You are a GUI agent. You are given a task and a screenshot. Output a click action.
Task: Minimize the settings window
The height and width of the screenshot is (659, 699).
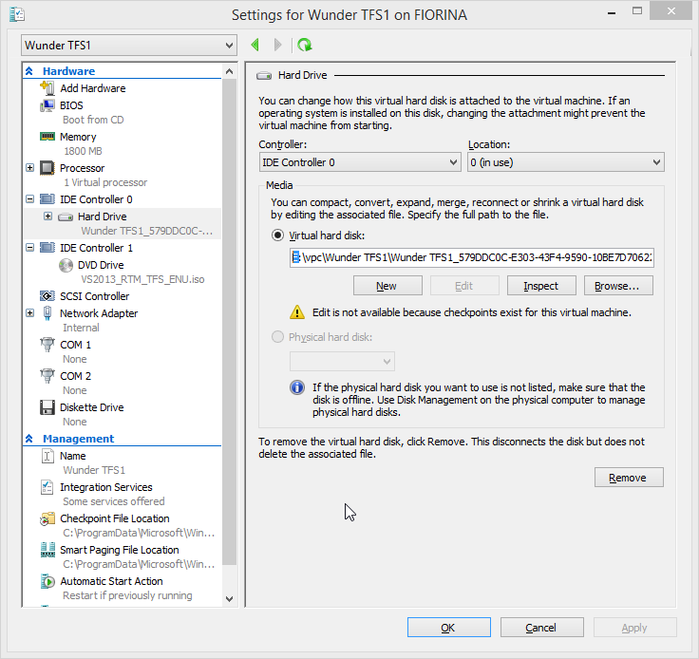click(x=612, y=12)
